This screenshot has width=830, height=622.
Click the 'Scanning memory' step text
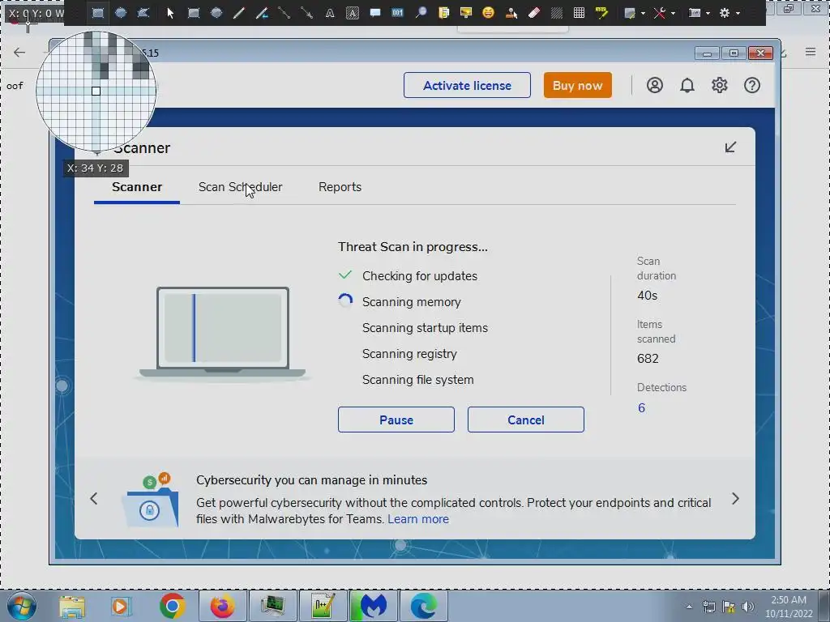(x=411, y=302)
